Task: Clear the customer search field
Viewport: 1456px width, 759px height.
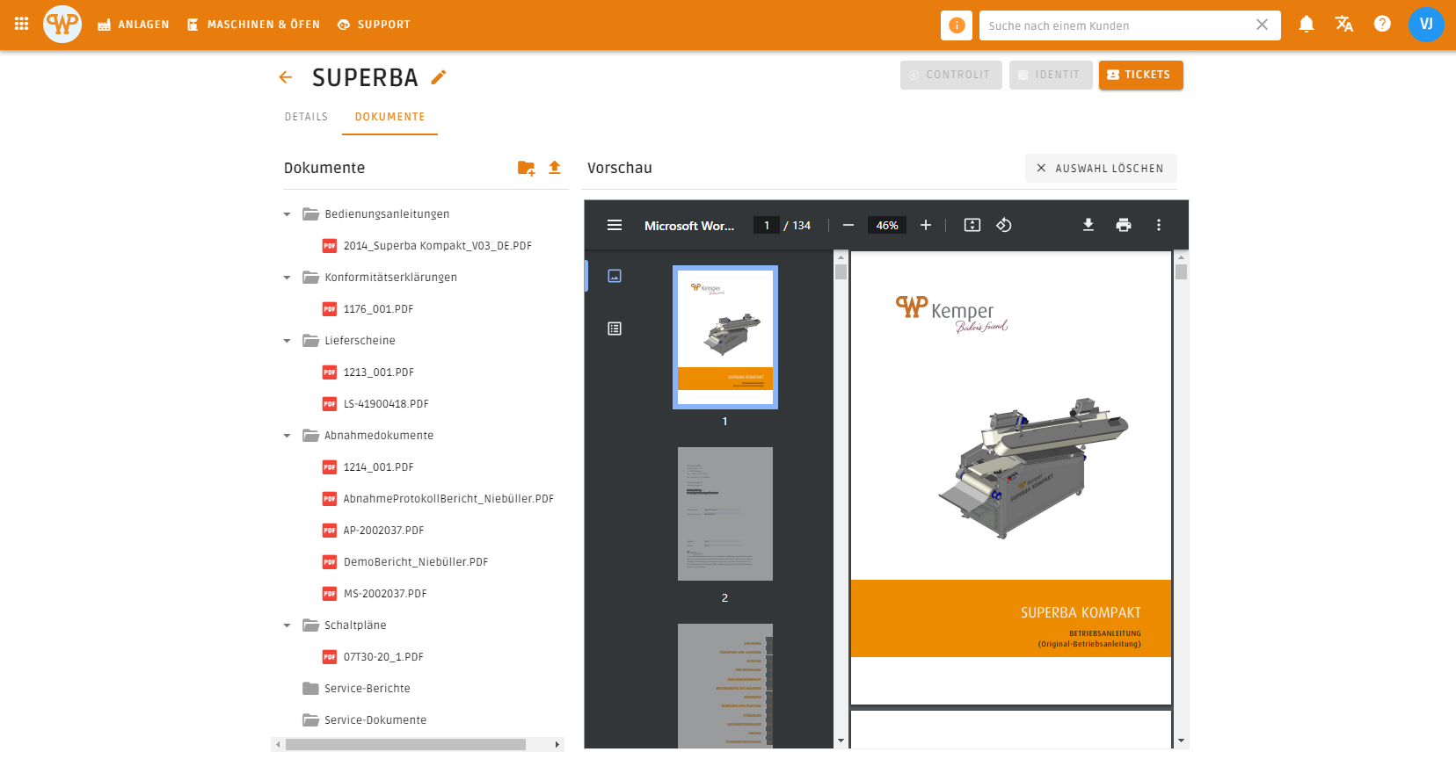Action: coord(1262,25)
